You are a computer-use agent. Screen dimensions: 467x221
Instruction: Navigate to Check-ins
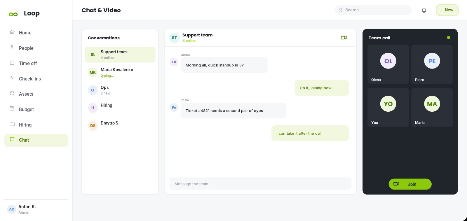[x=36, y=79]
